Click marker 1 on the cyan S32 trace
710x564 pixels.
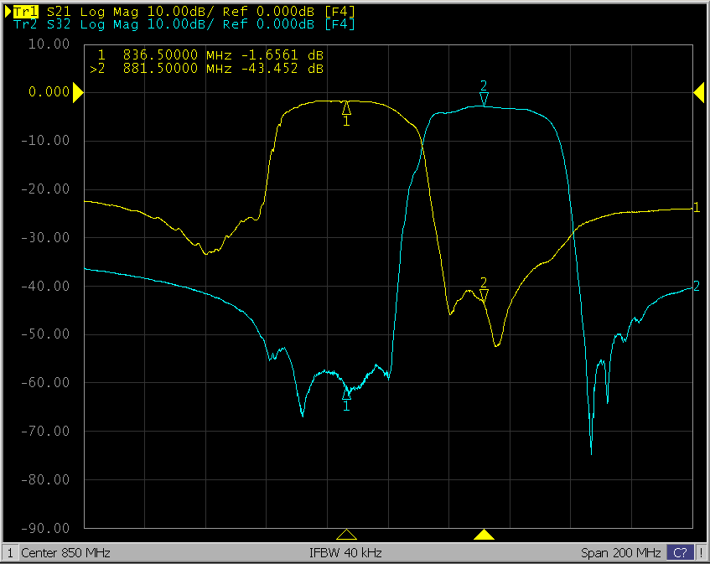coord(346,393)
